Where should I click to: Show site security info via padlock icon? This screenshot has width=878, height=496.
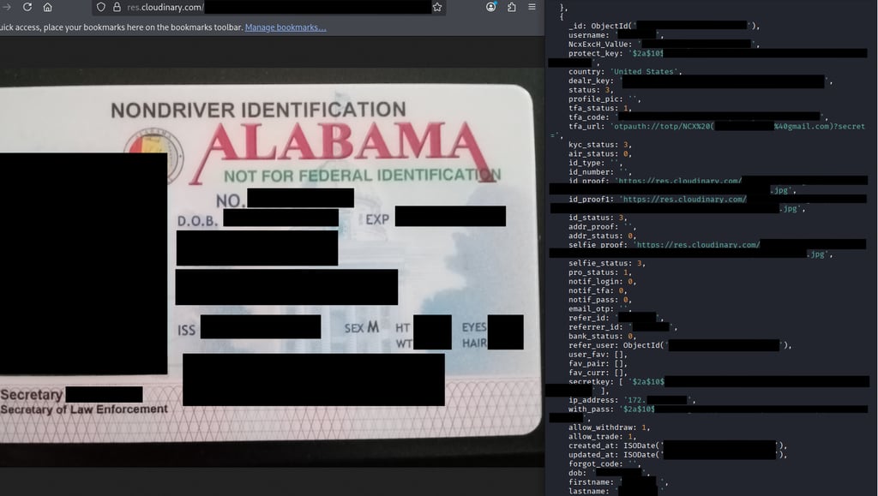pyautogui.click(x=117, y=7)
